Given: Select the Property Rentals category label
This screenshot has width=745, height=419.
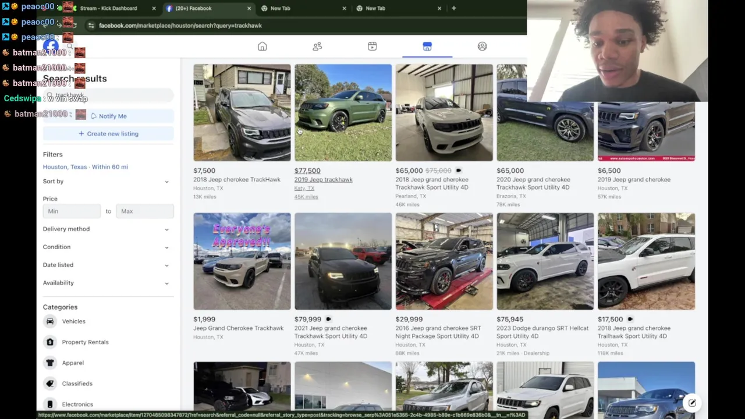Looking at the screenshot, I should point(86,342).
